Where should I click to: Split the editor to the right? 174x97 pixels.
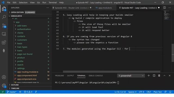164,8
